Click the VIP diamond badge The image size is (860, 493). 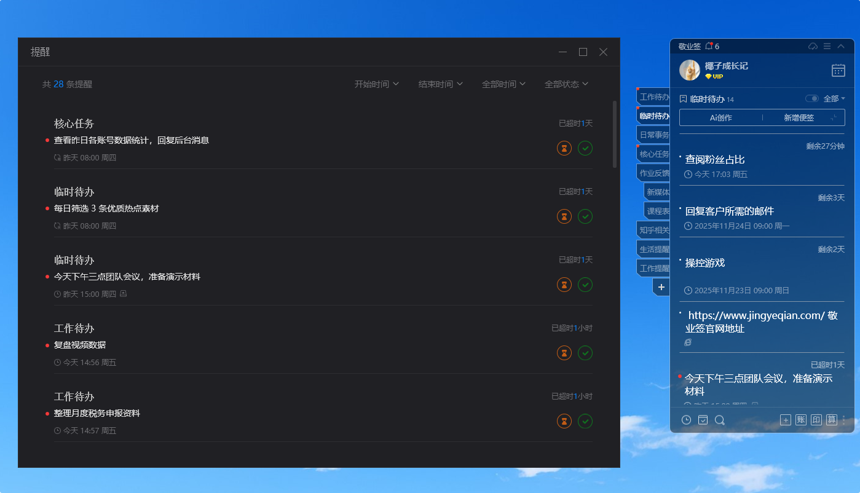coord(714,77)
